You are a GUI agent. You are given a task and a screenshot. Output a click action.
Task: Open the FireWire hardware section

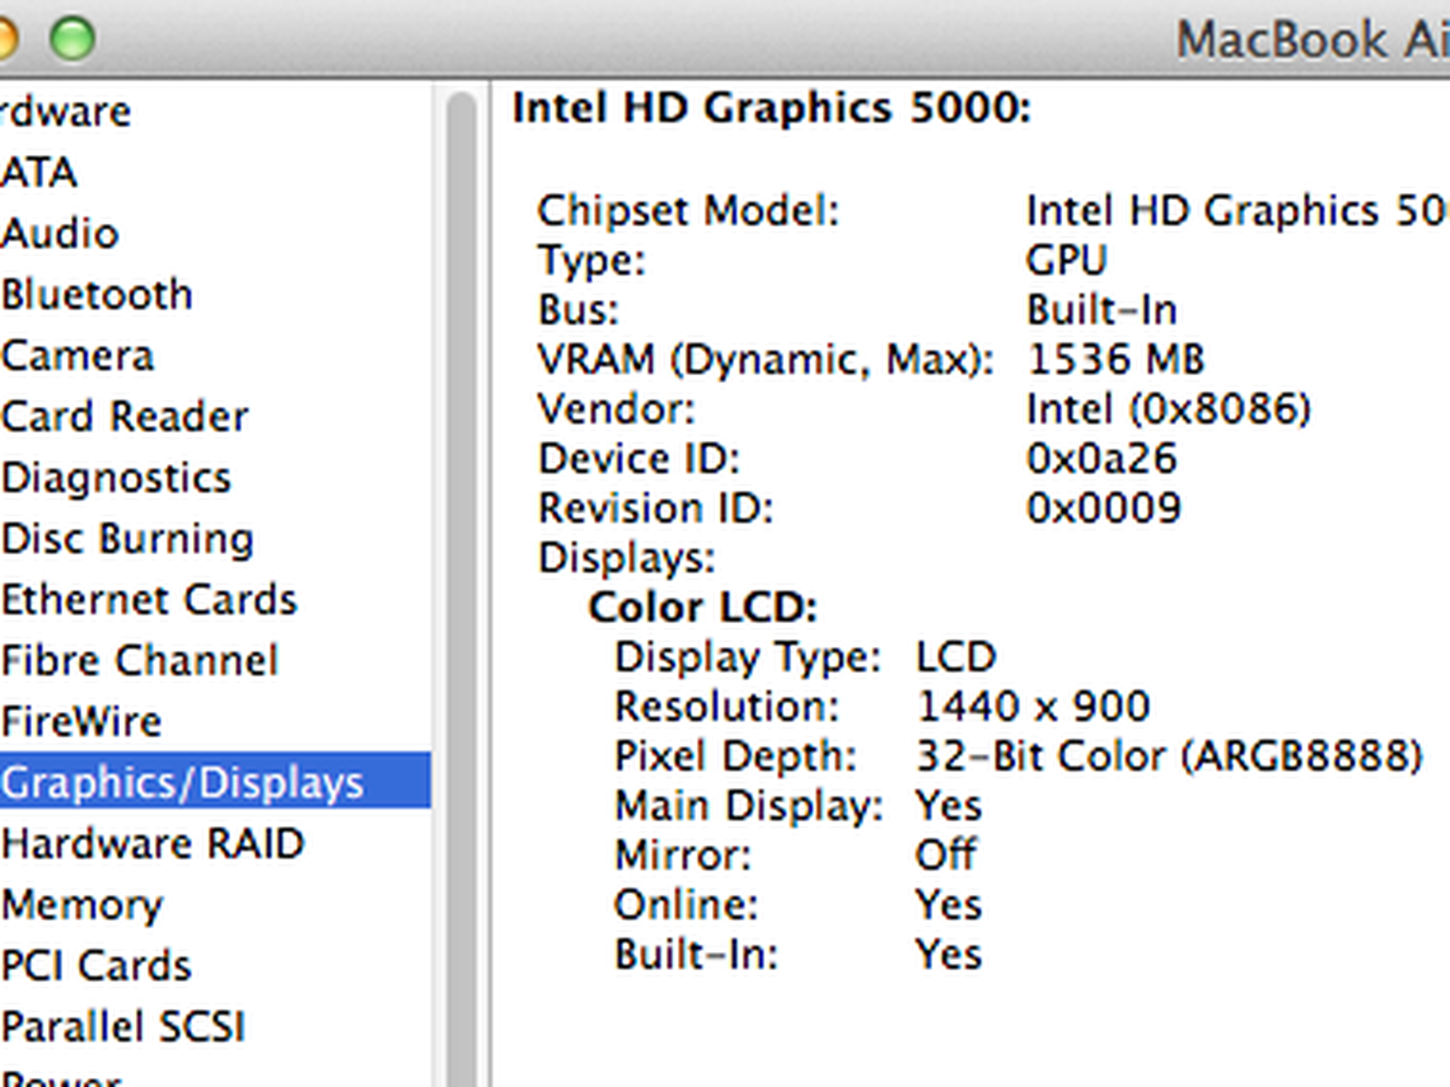[81, 722]
